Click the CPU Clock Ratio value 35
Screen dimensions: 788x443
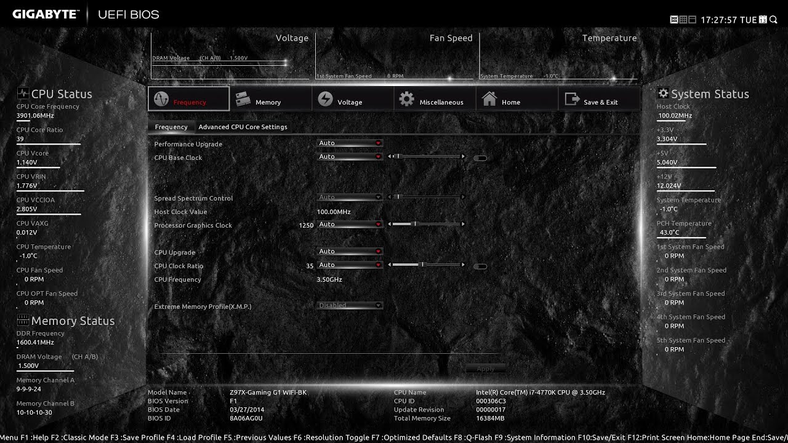(310, 266)
